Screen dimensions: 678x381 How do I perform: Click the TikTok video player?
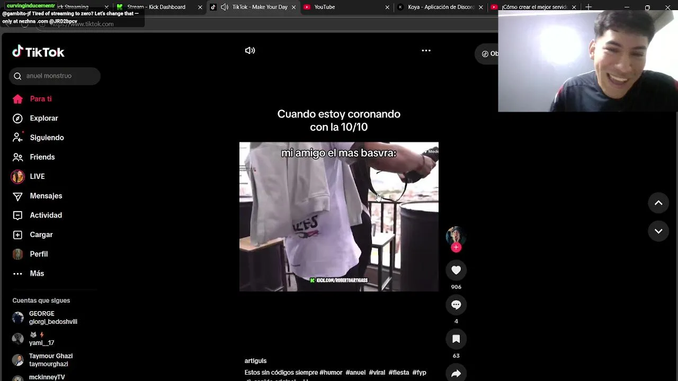[x=339, y=216]
